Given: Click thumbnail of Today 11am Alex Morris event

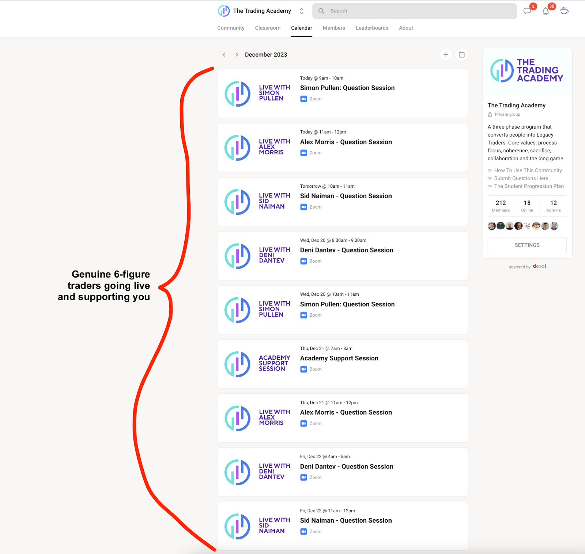Looking at the screenshot, I should click(257, 148).
